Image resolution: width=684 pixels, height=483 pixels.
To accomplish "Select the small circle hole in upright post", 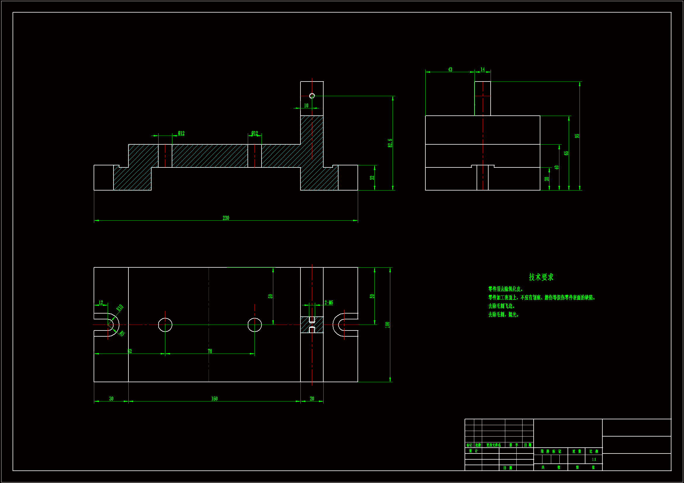I will [312, 96].
